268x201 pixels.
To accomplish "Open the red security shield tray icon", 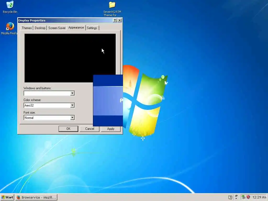I will (x=248, y=197).
